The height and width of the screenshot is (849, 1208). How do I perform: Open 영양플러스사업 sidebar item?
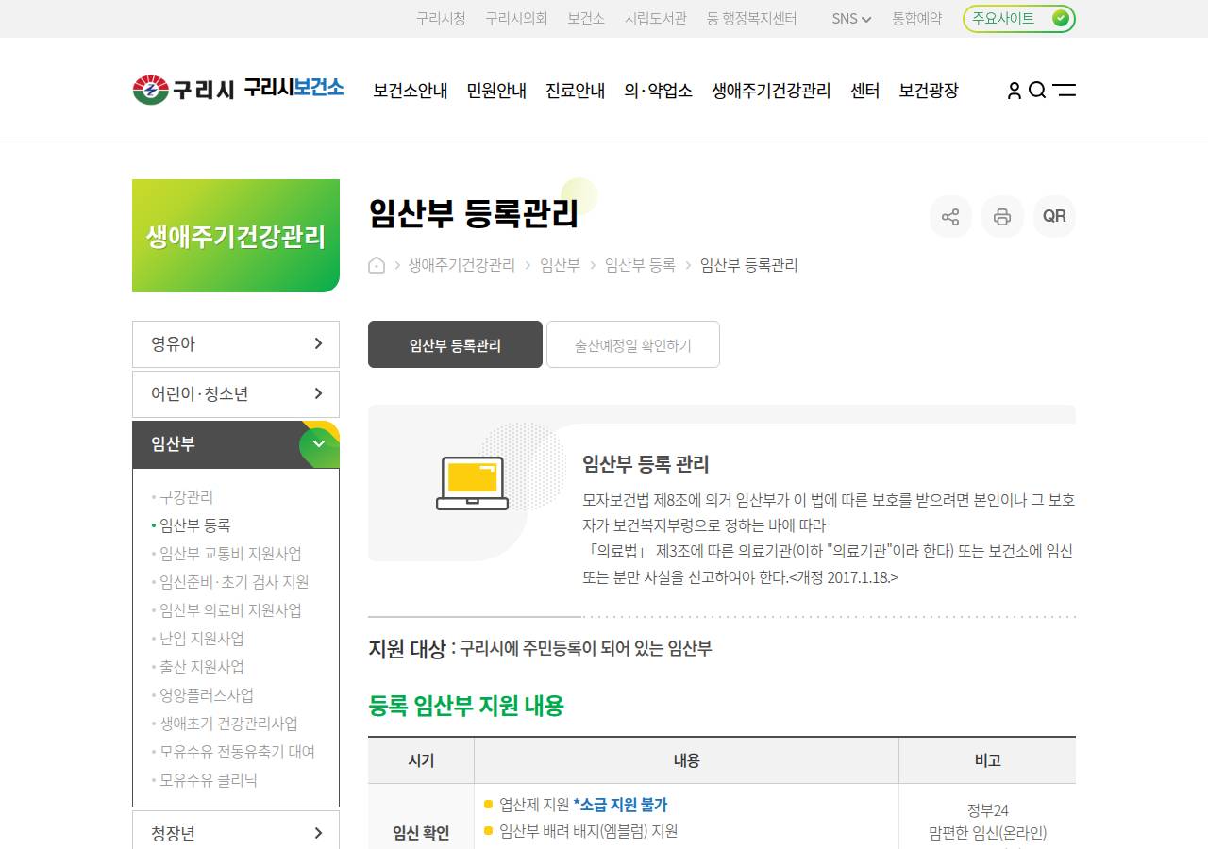click(206, 695)
